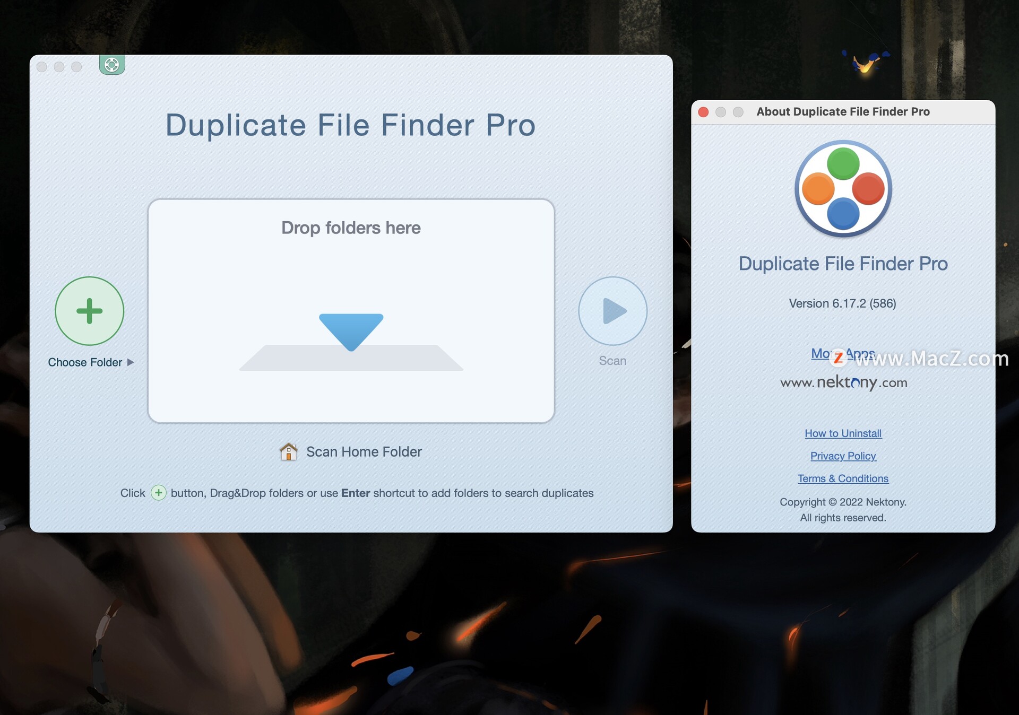The width and height of the screenshot is (1019, 715).
Task: Click the About window title bar
Action: pyautogui.click(x=843, y=112)
